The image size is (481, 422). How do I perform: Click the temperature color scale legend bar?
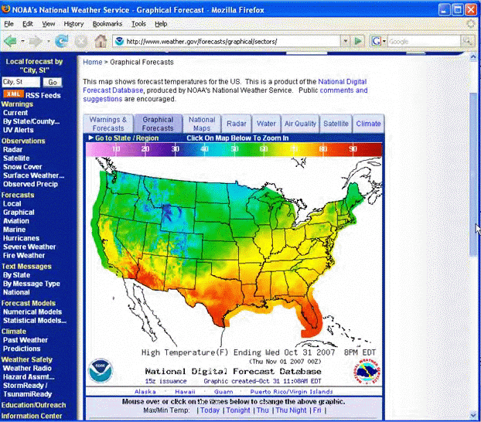[x=234, y=150]
